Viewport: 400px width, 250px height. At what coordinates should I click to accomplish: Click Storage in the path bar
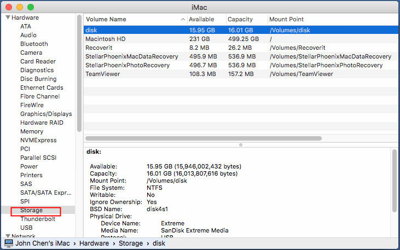[131, 243]
